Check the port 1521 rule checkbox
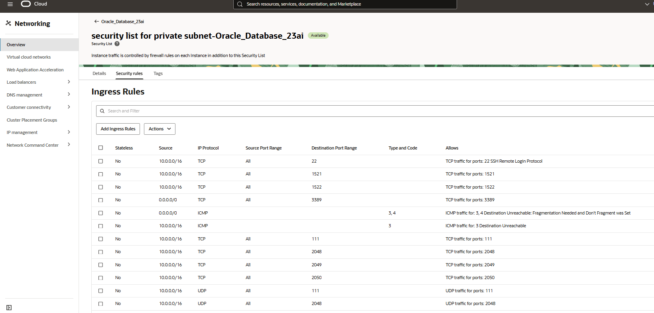654x313 pixels. point(100,174)
